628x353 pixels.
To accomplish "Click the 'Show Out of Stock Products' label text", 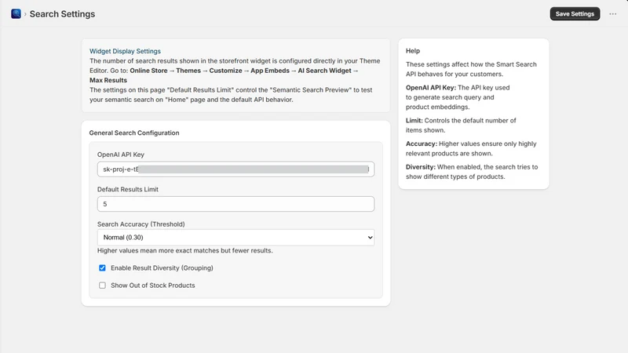I will pos(153,286).
